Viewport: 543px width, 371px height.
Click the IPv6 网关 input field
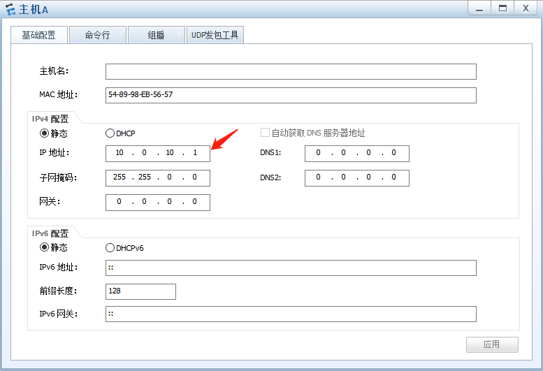[291, 314]
